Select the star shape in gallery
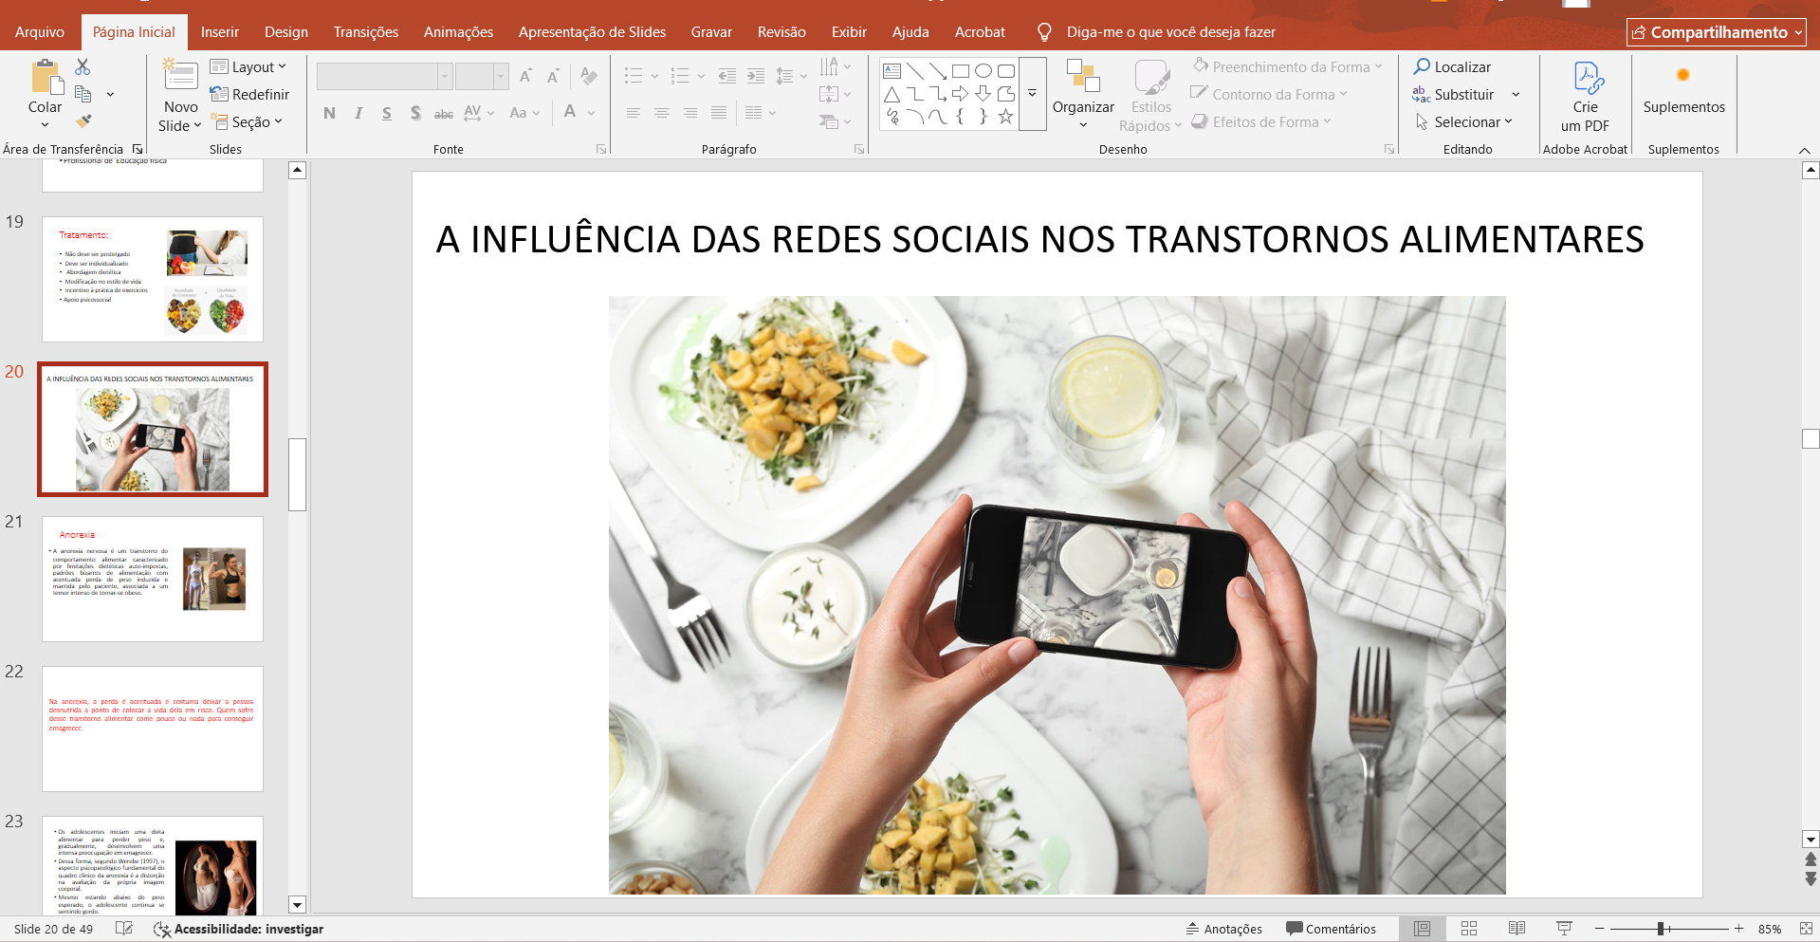Screen dimensions: 1820x942 pyautogui.click(x=1006, y=117)
